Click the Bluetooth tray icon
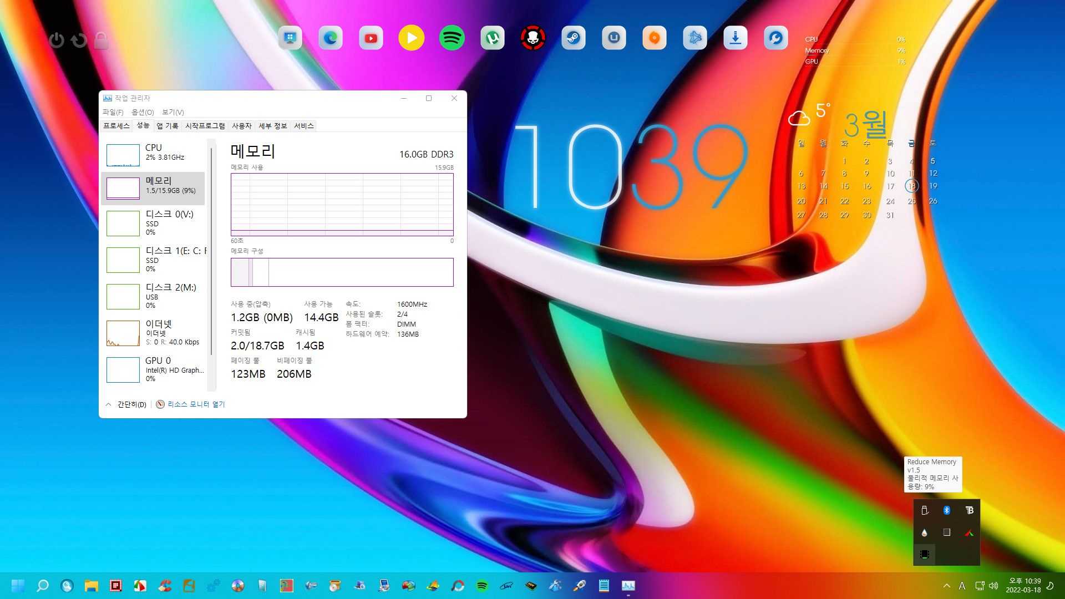Viewport: 1065px width, 599px height. 947,510
